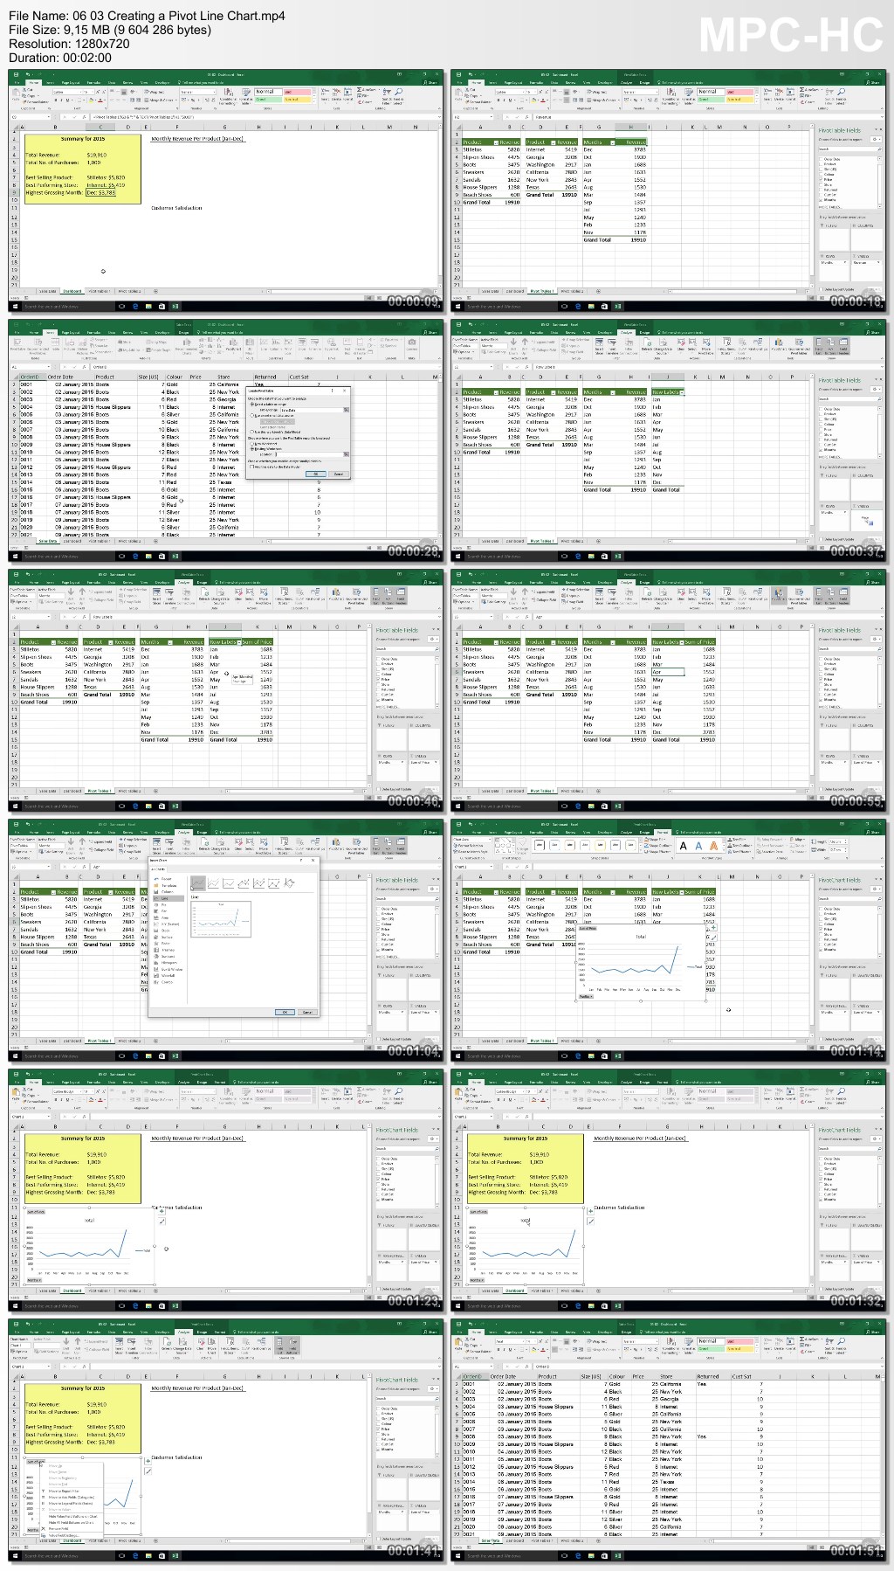Open the 00:01:32 thumbnail frame
This screenshot has width=894, height=1571.
point(668,1189)
